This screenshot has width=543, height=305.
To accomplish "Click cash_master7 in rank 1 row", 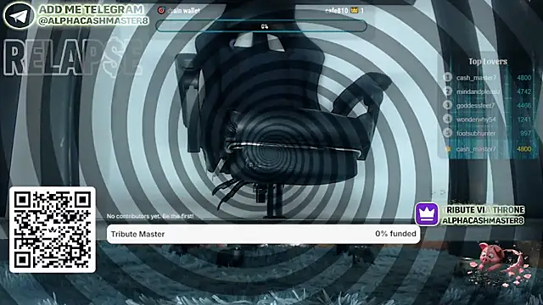I will tap(476, 78).
